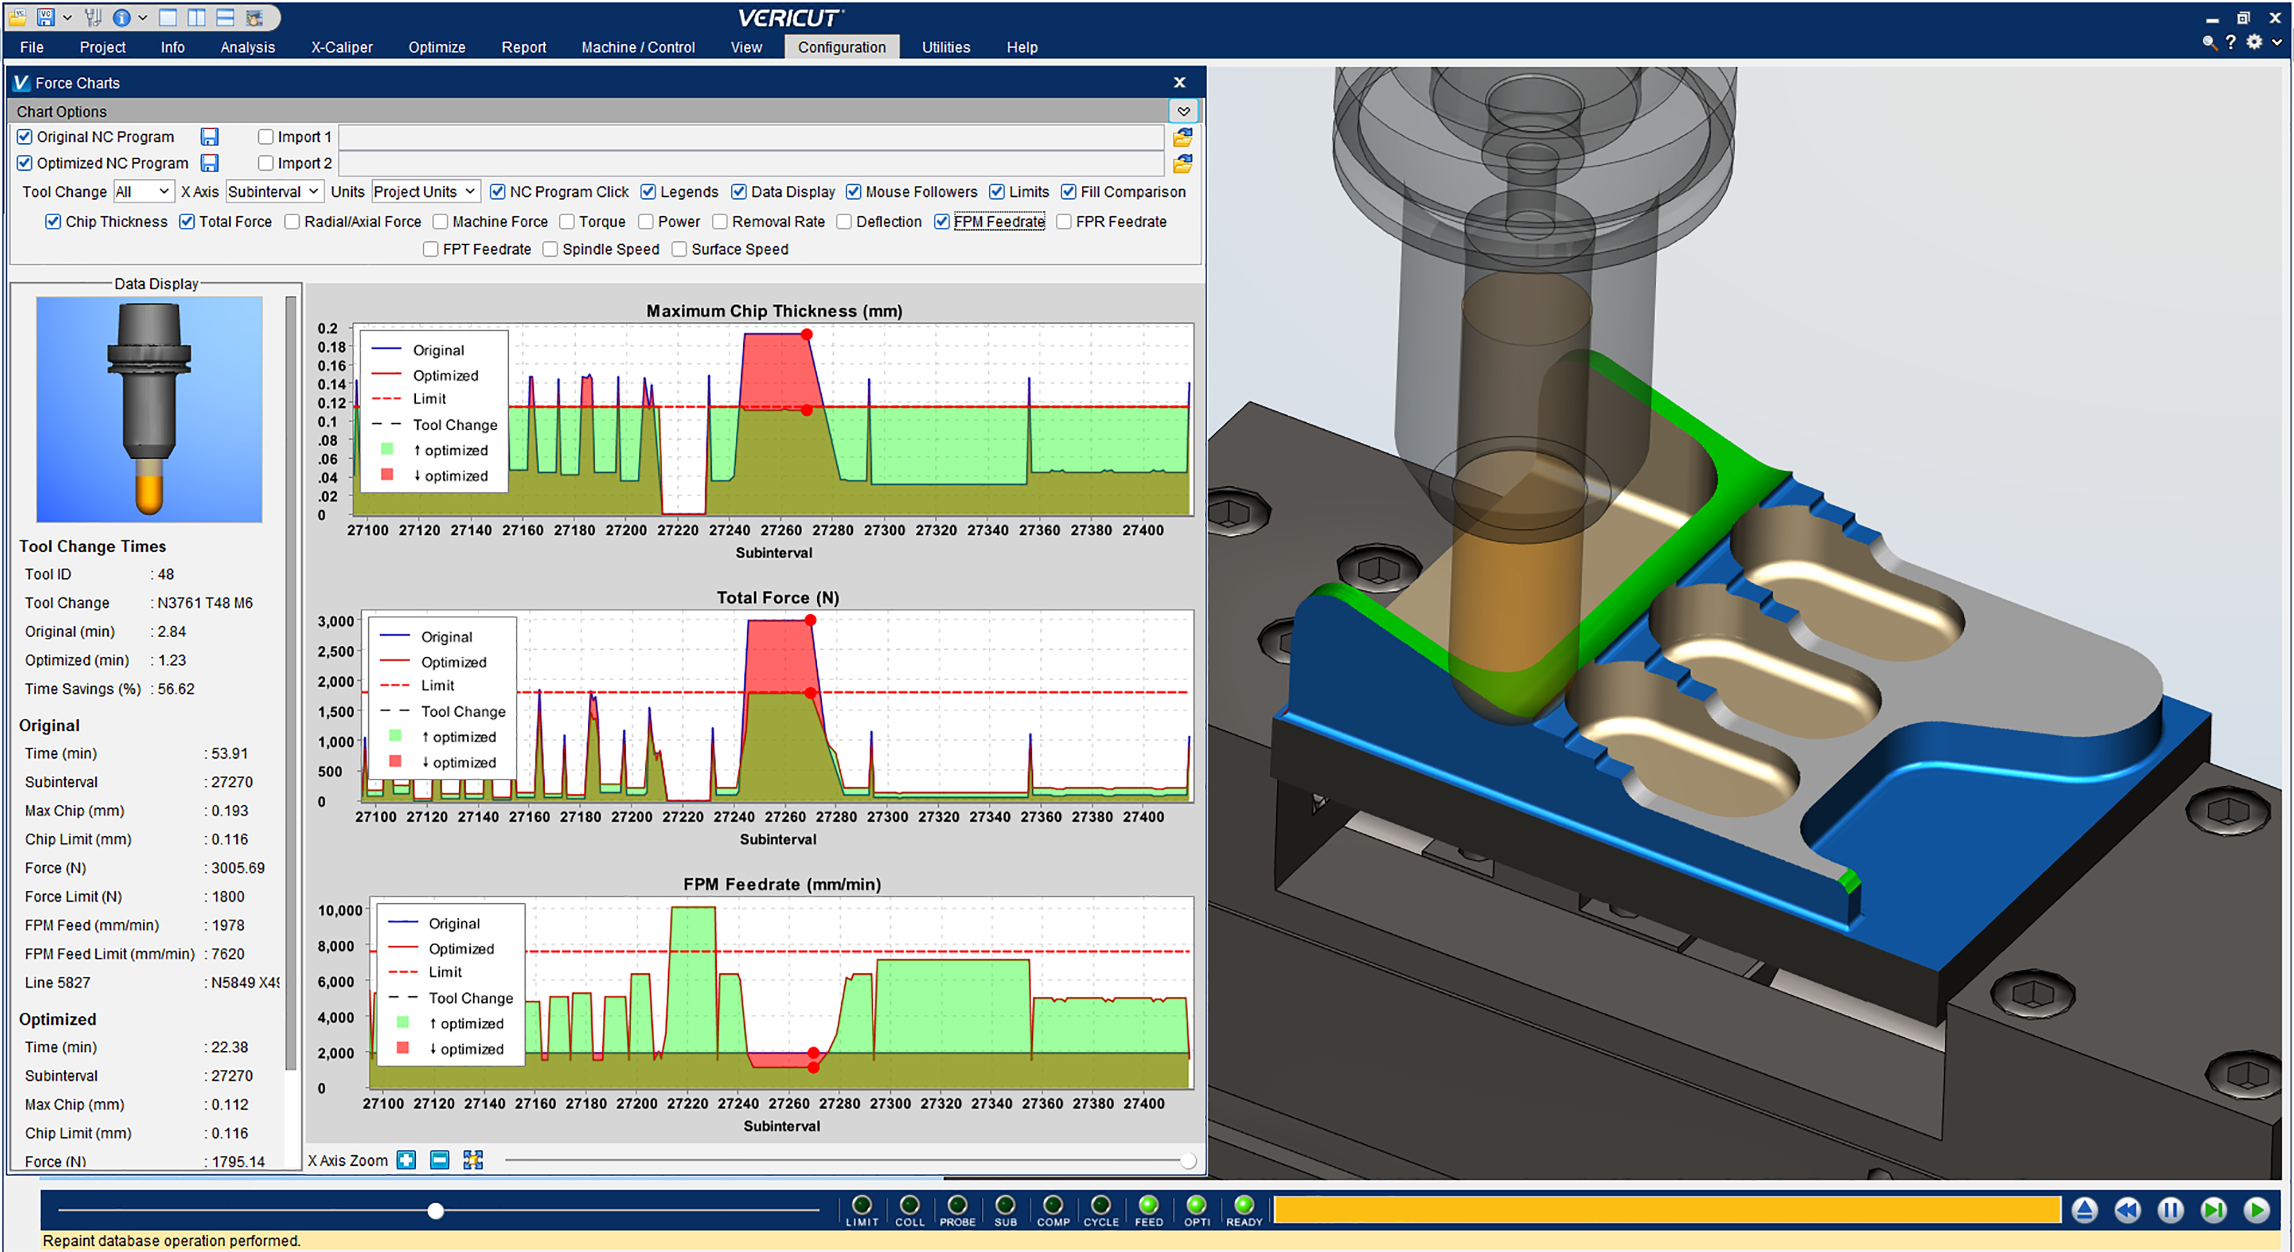
Task: Click the blue info icon in top toolbar
Action: tap(122, 17)
